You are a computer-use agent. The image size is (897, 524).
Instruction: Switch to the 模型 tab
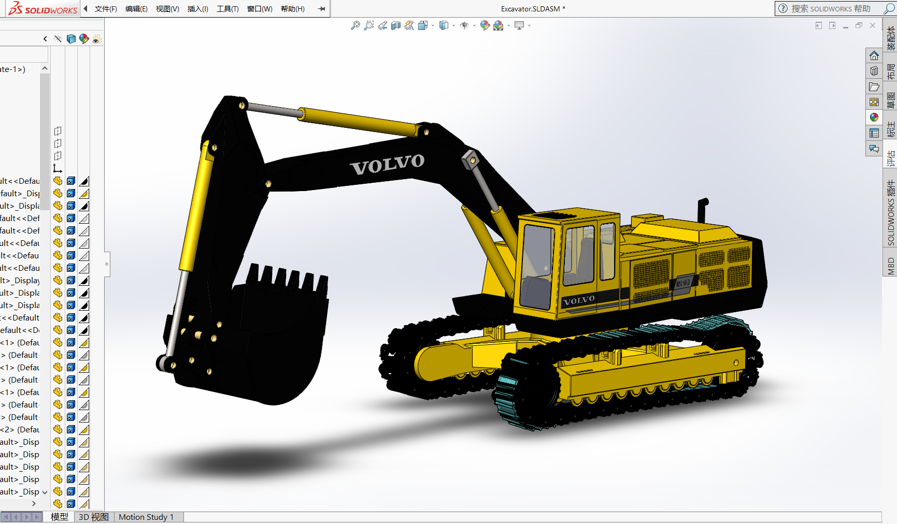(59, 517)
